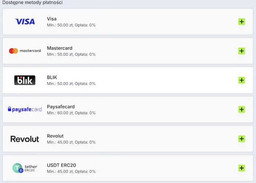Viewport: 256px width, 183px height.
Task: Choose the Paysafecard payment method name
Action: click(61, 107)
